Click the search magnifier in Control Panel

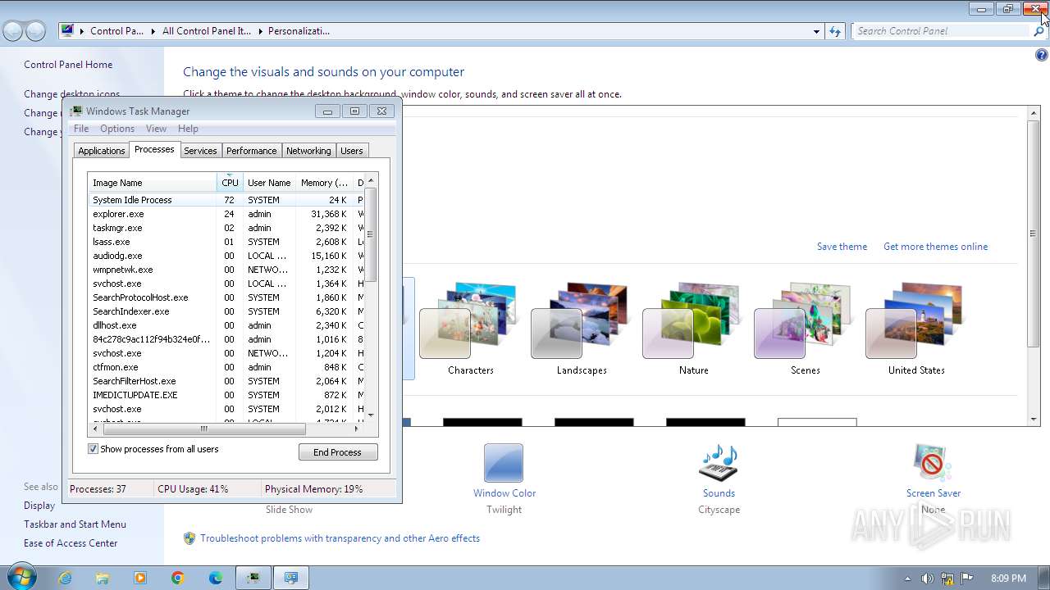point(1039,31)
